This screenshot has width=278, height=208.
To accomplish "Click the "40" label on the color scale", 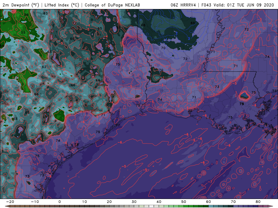I will [159, 202].
